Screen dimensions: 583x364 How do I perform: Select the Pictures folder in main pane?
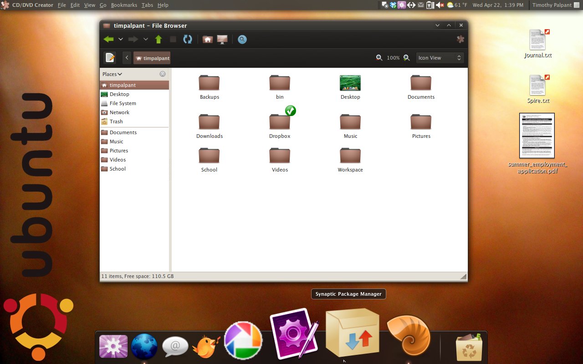tap(421, 122)
